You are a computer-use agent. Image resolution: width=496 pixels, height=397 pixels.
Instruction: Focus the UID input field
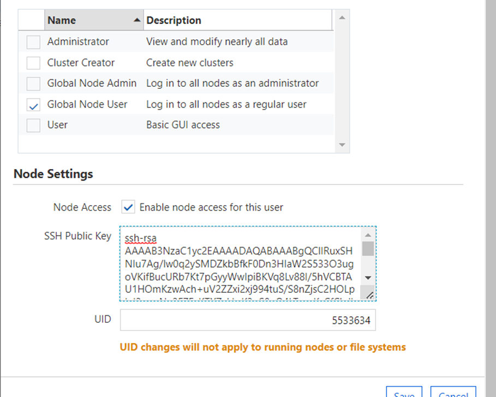[x=248, y=320]
